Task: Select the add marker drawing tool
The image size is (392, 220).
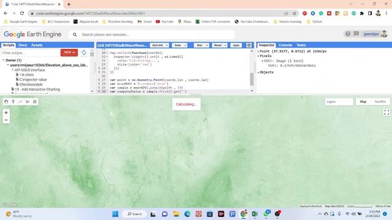Action: pyautogui.click(x=13, y=102)
